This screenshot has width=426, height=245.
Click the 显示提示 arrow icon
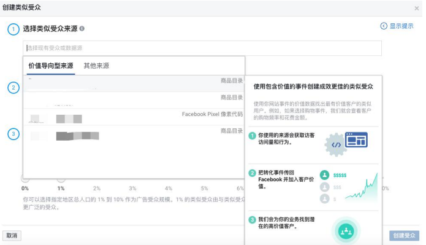tap(384, 26)
